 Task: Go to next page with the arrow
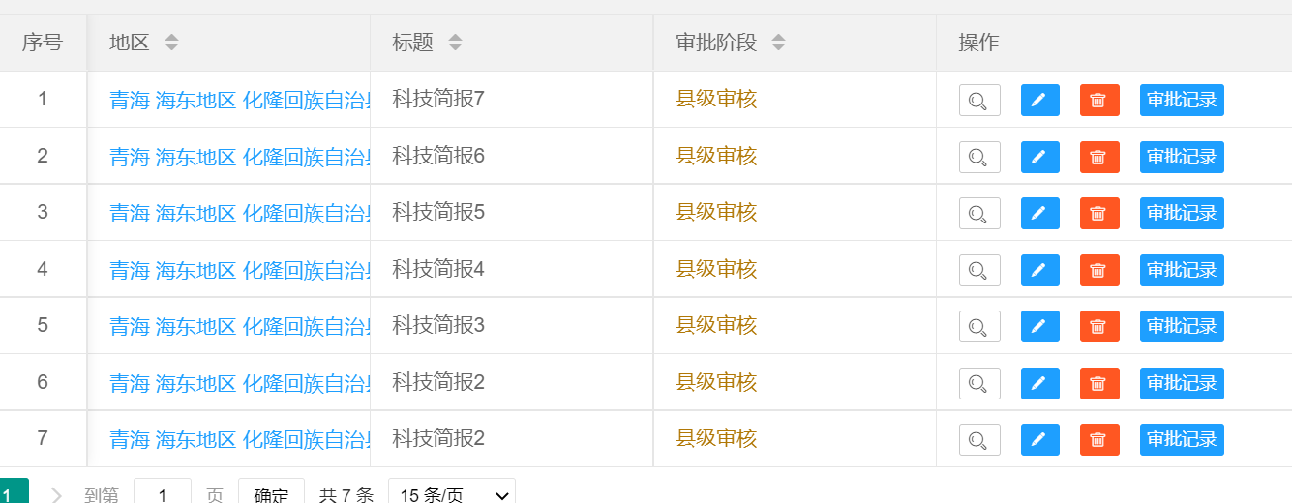[56, 494]
